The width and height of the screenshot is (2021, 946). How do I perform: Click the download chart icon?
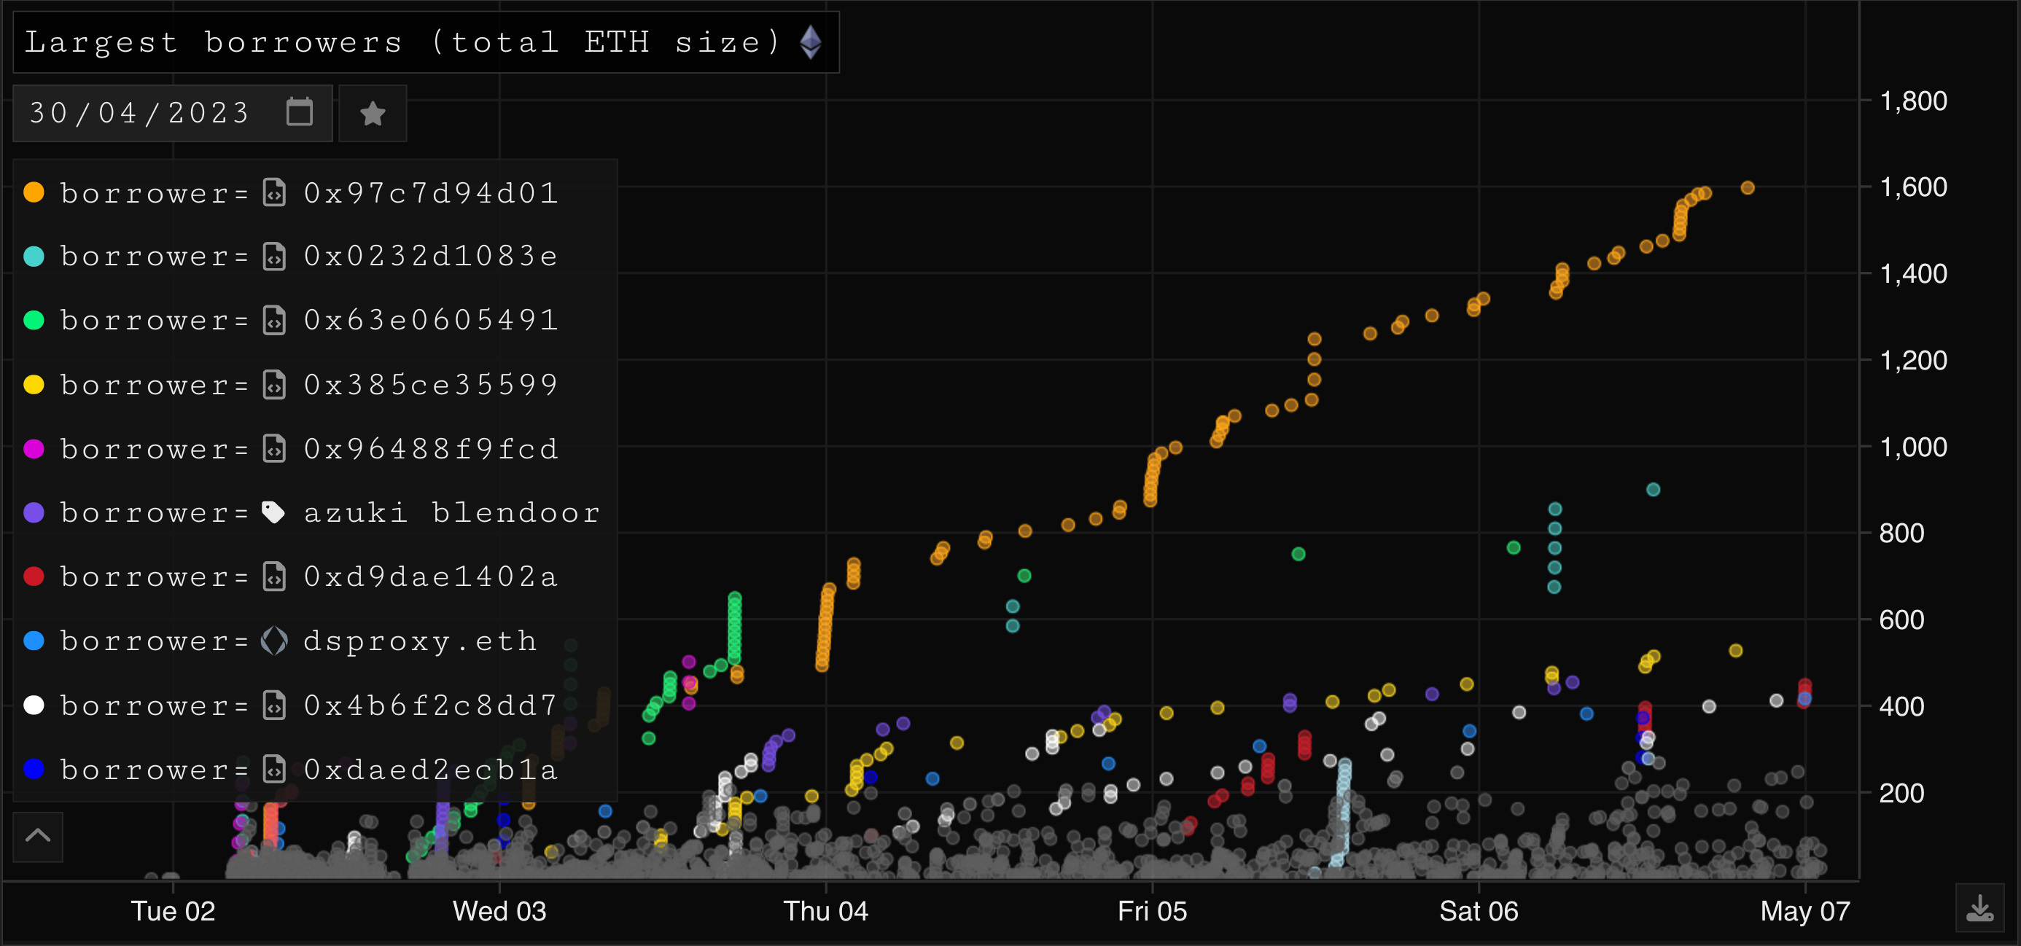point(1979,909)
